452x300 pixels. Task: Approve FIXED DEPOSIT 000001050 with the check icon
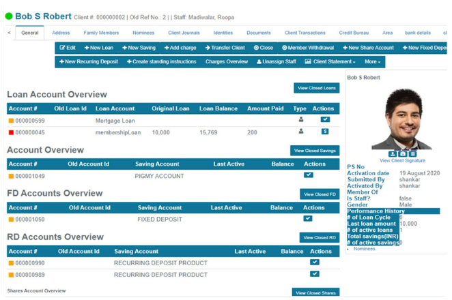tap(307, 218)
